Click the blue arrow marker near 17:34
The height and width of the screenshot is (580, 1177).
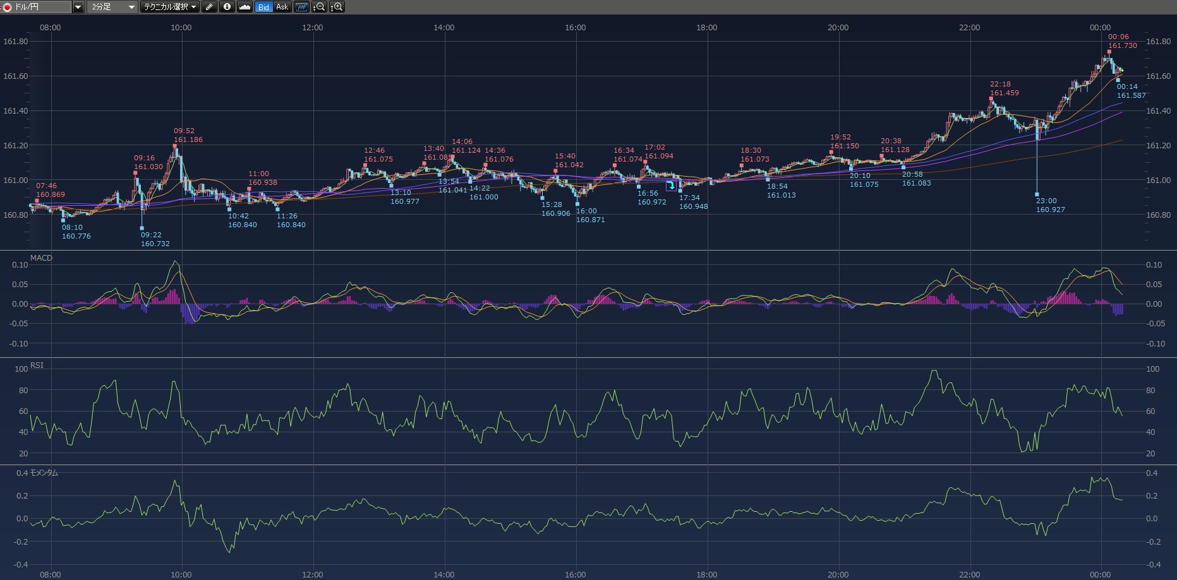[671, 186]
